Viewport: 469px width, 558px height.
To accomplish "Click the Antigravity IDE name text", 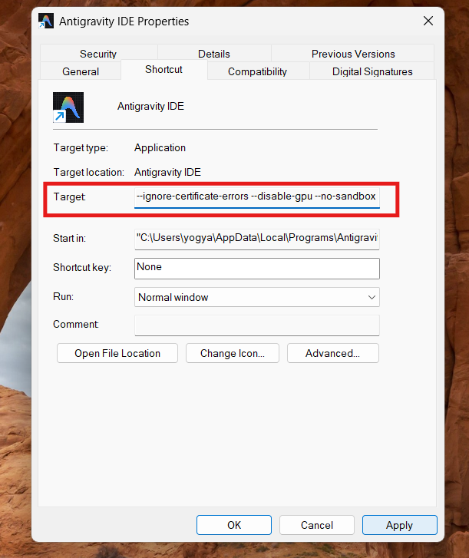I will (150, 106).
